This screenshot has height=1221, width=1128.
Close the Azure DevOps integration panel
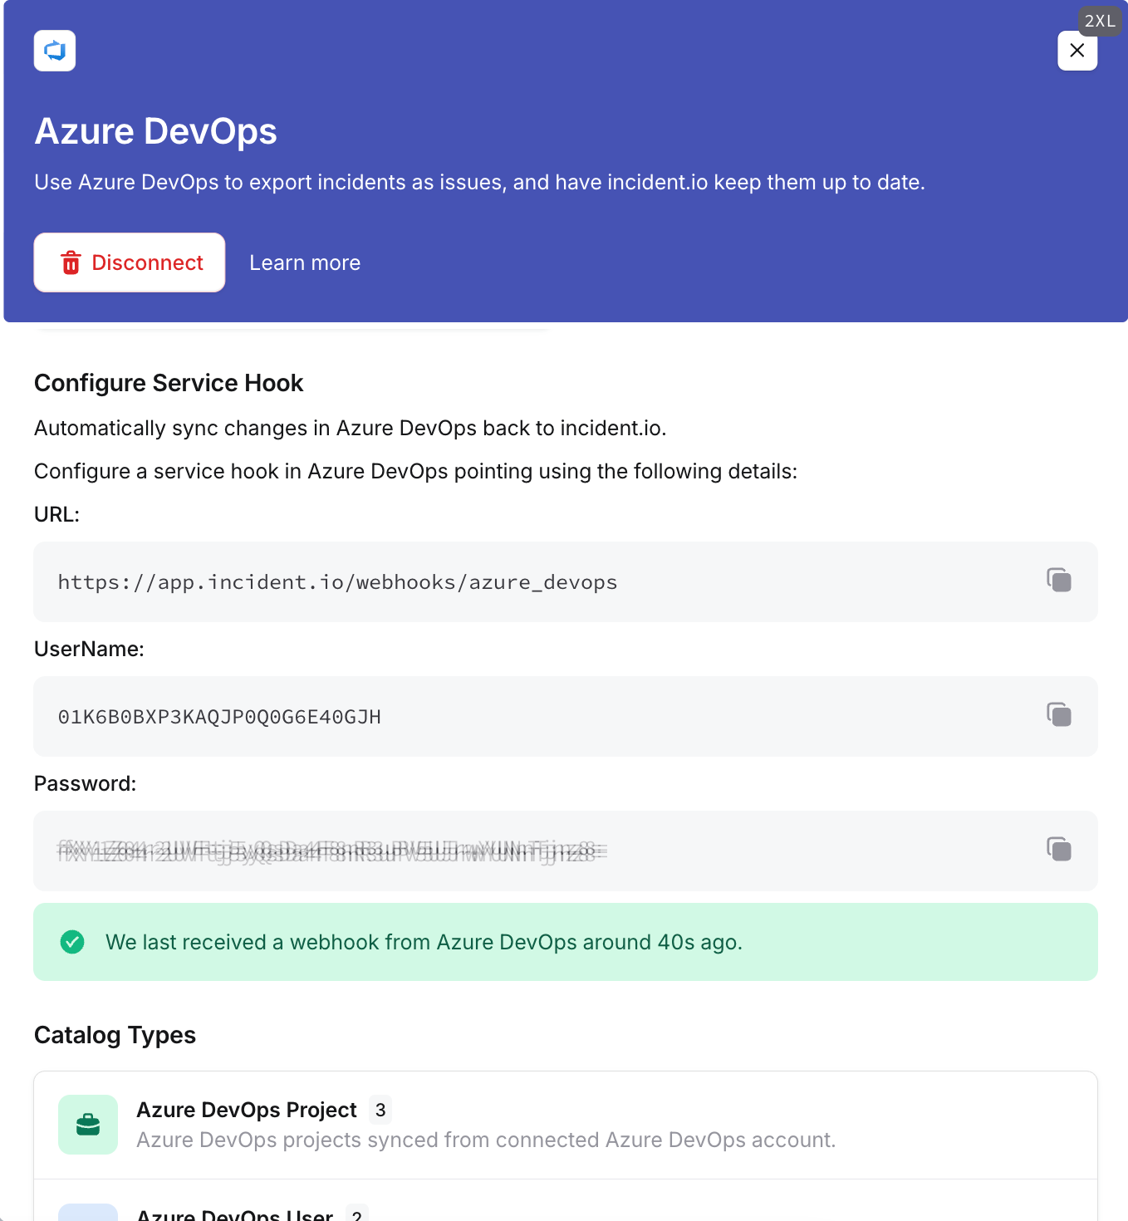1077,51
